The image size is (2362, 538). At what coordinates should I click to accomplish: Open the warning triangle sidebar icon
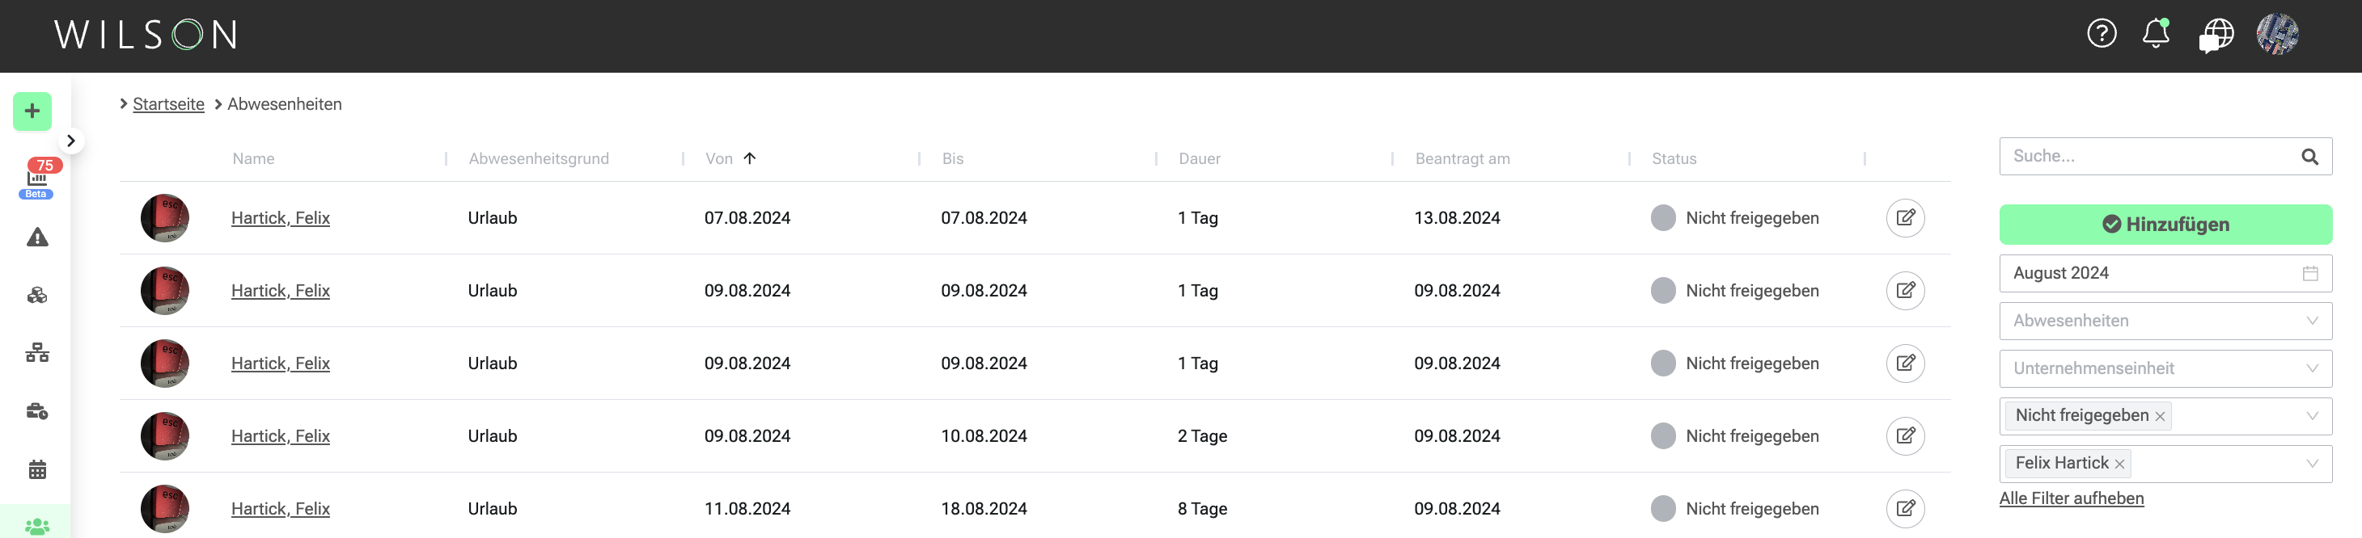tap(36, 237)
